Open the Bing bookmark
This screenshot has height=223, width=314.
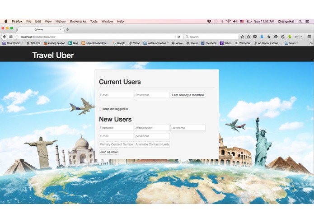click(x=73, y=43)
